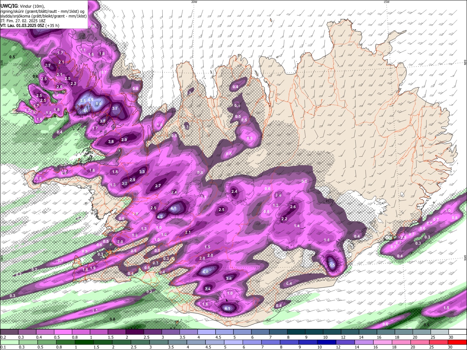The height and width of the screenshot is (350, 467).
Task: Pick the white swatch at 30 in upper legend row
Action: tap(457, 332)
